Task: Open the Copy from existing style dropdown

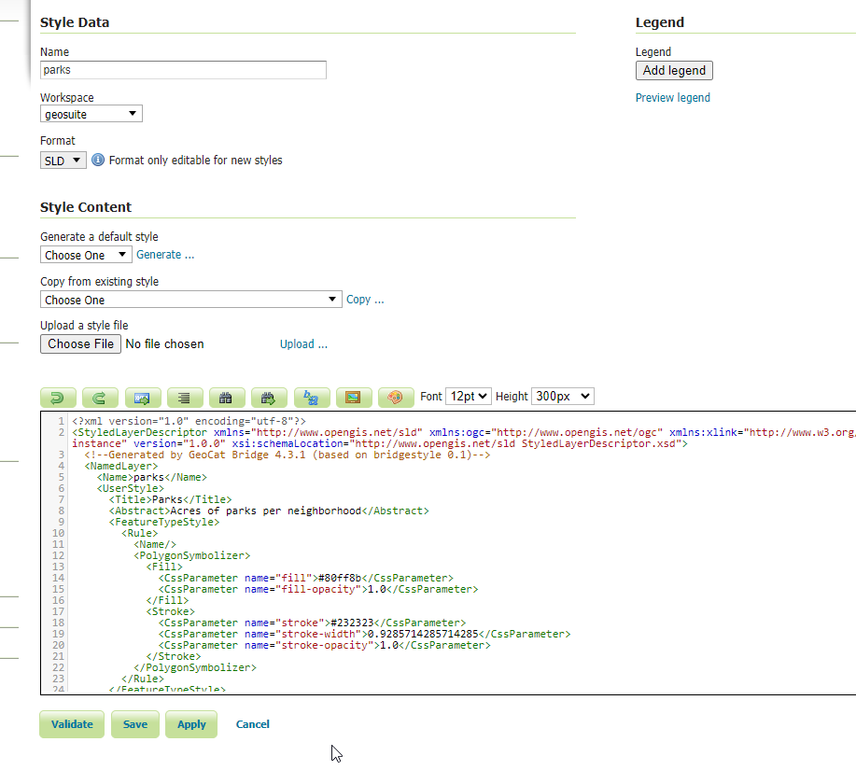Action: coord(191,300)
